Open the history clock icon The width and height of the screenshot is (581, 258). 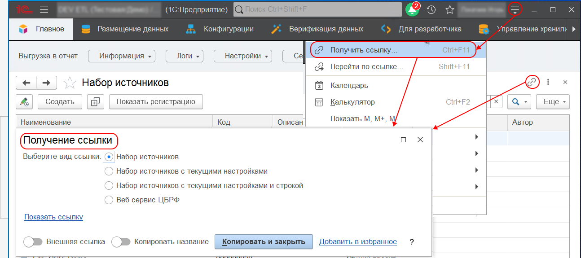(x=431, y=10)
